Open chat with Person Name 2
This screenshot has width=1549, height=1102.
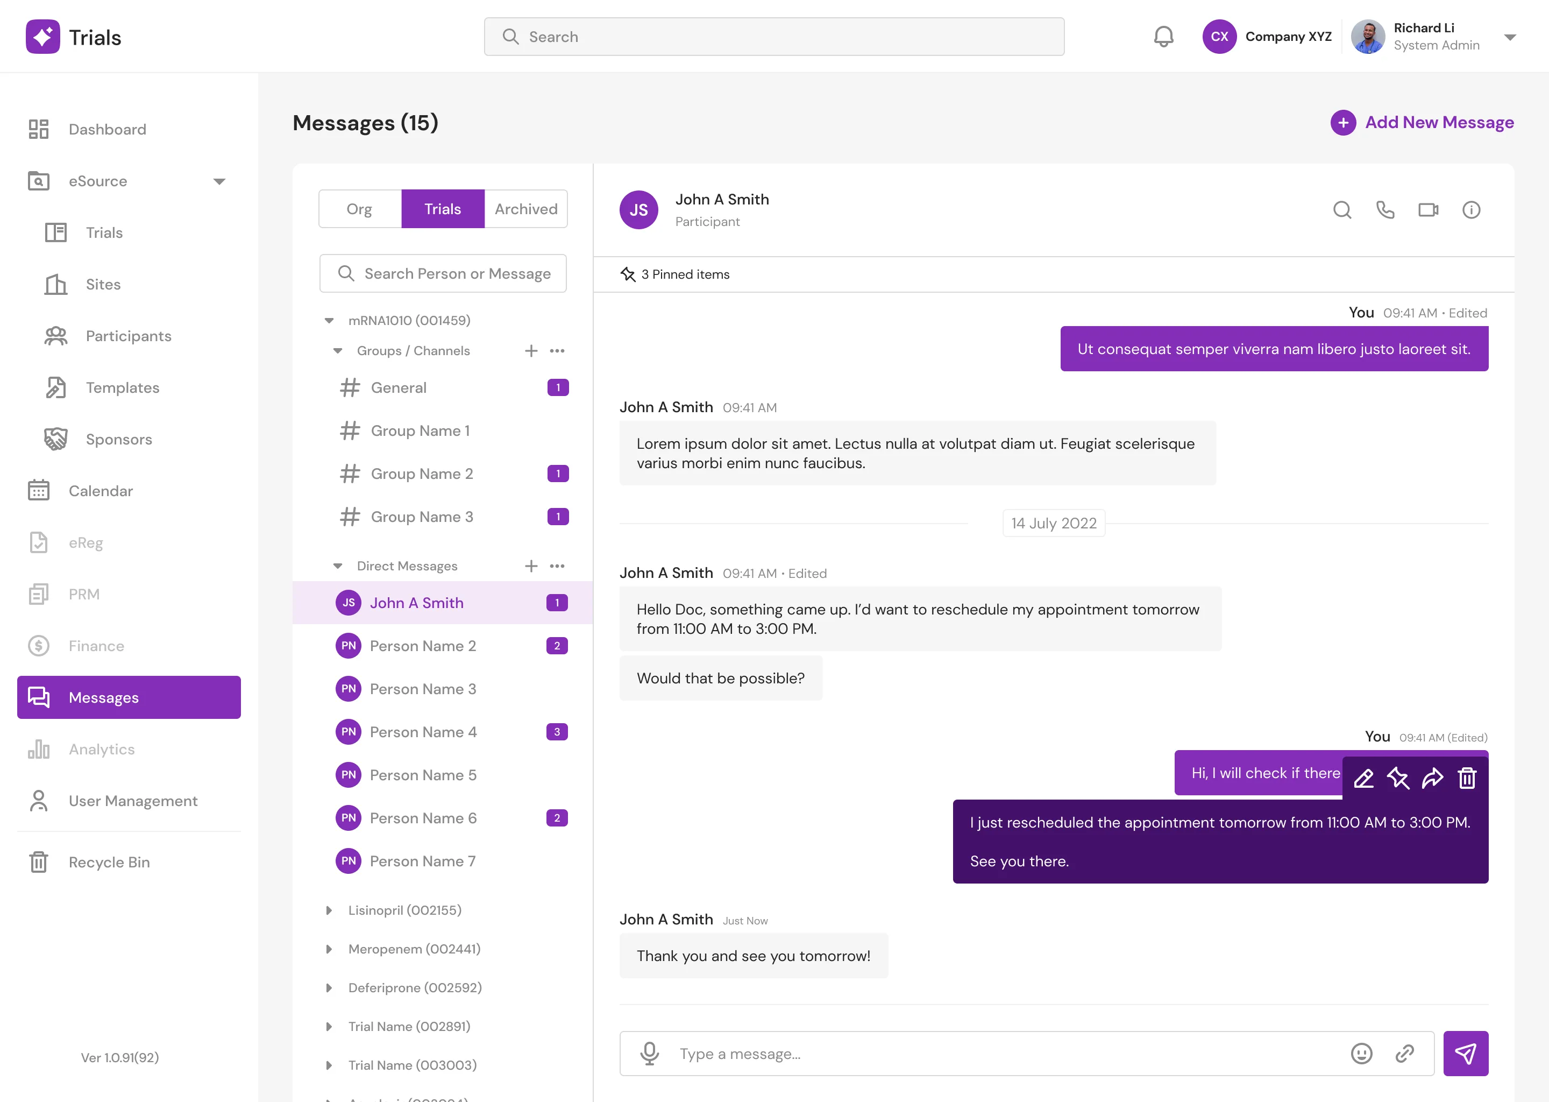tap(443, 645)
